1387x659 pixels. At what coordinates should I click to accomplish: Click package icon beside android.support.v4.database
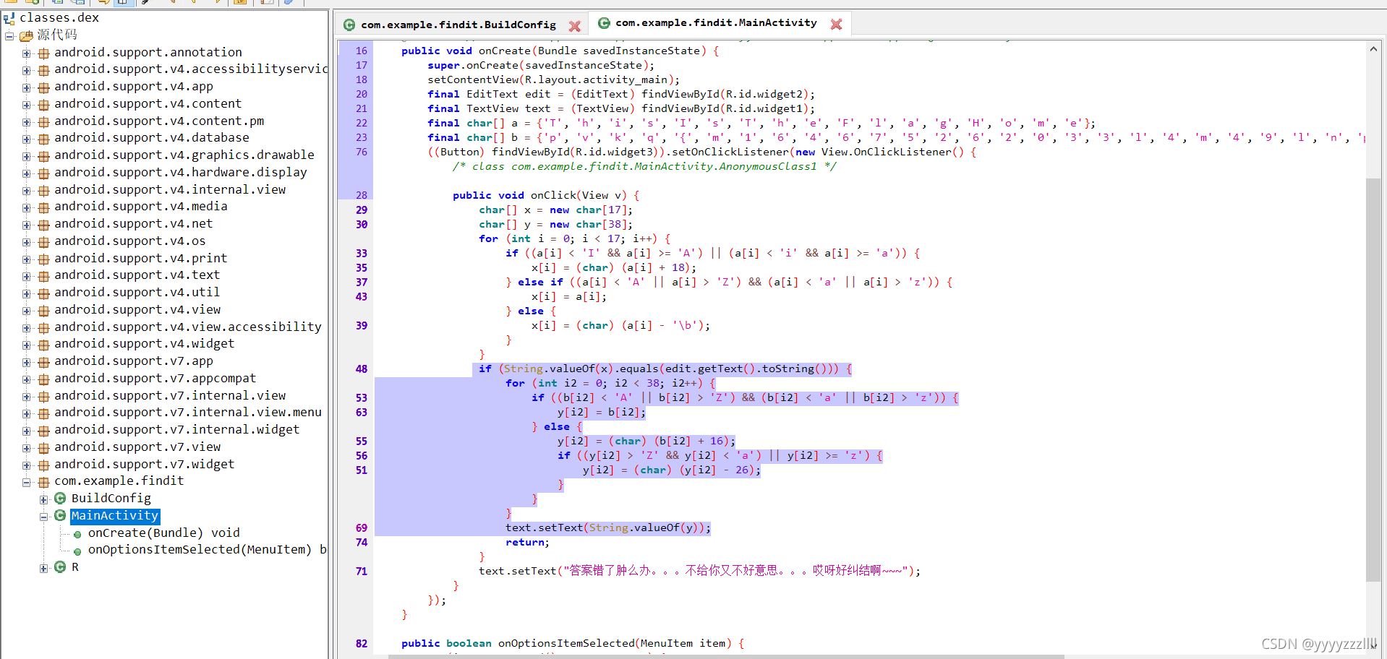pyautogui.click(x=43, y=139)
